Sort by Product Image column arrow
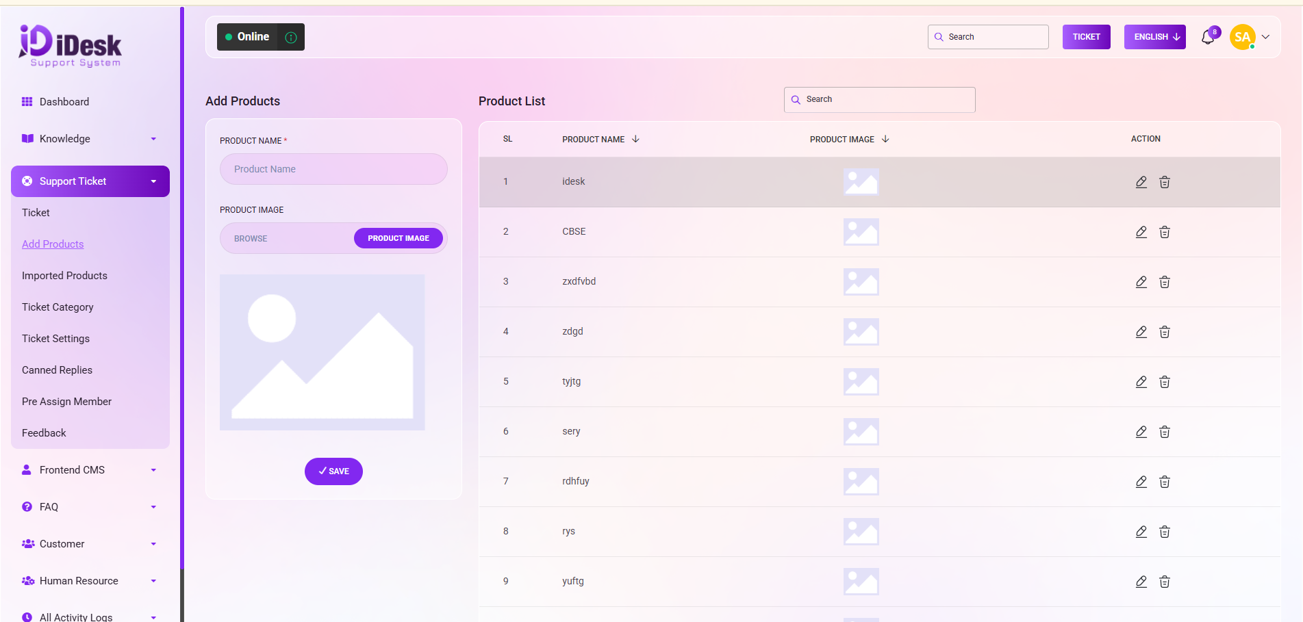Screen dimensions: 1303x622 885,139
